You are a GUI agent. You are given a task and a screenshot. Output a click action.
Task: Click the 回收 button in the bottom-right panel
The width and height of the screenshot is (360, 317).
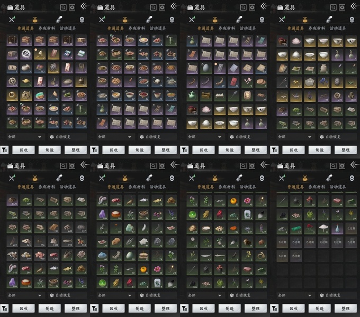(293, 309)
